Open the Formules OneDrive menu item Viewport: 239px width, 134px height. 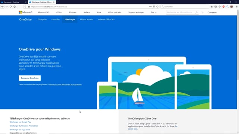(56, 19)
